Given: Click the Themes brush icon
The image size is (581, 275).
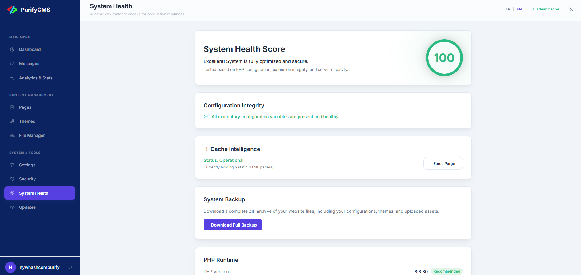Looking at the screenshot, I should [12, 121].
